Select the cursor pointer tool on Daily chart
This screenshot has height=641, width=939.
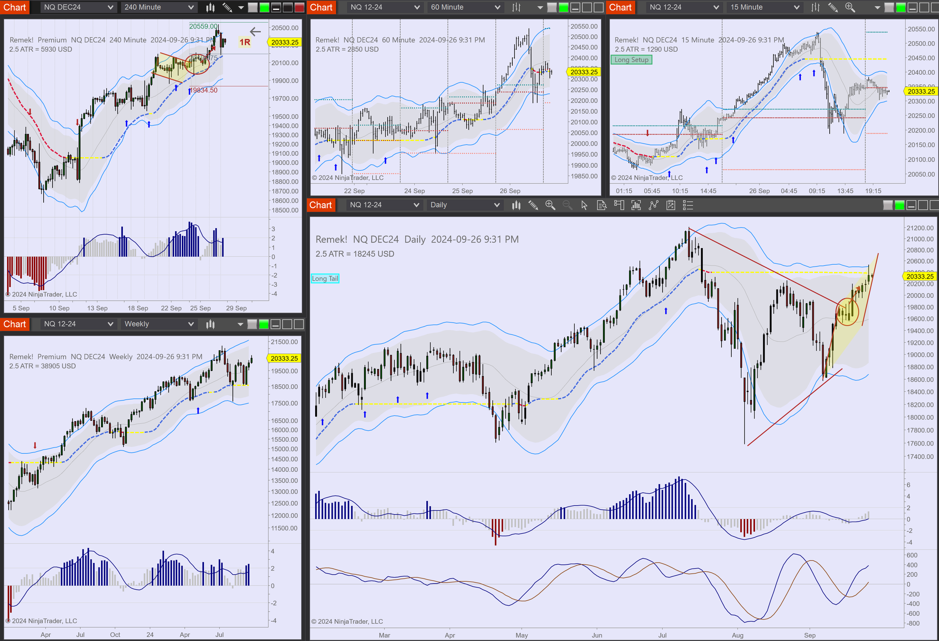[x=584, y=205]
